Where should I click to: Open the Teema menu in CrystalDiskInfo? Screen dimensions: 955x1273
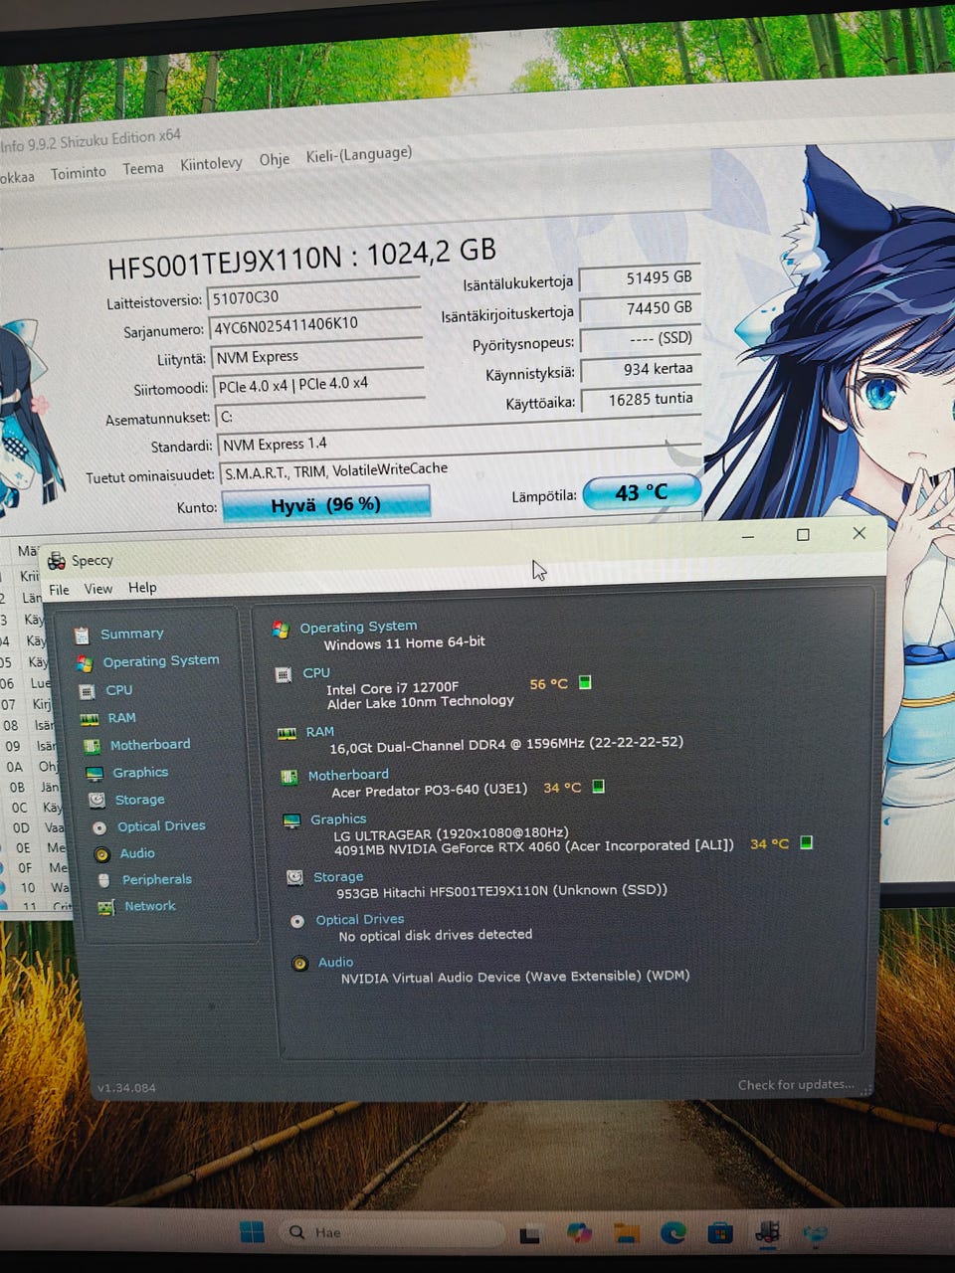click(x=142, y=168)
